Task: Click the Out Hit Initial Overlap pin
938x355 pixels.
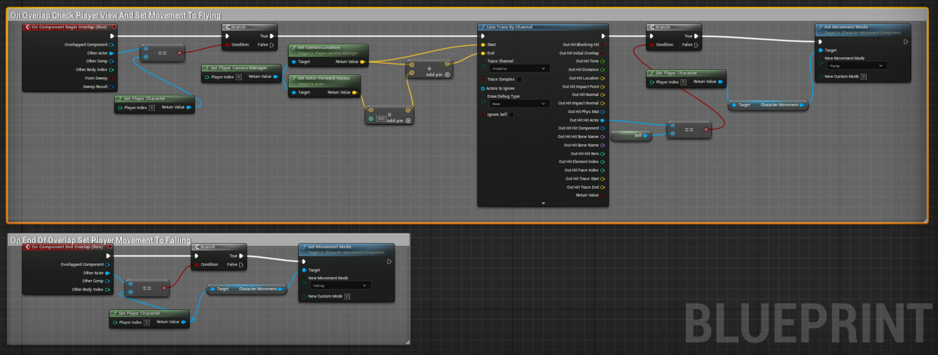Action: point(603,53)
